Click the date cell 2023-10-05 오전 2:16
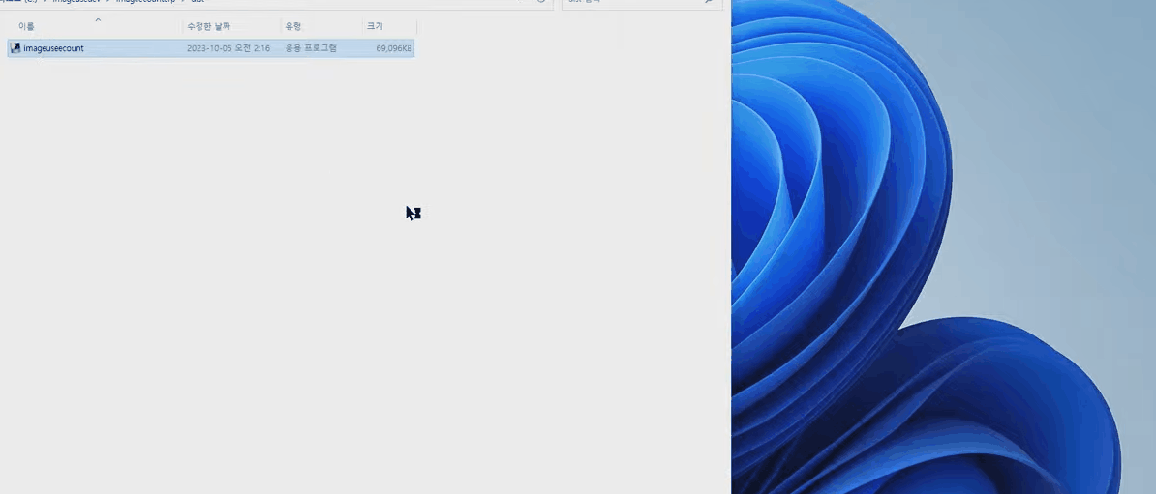Screen dimensions: 1156x494 tap(228, 48)
